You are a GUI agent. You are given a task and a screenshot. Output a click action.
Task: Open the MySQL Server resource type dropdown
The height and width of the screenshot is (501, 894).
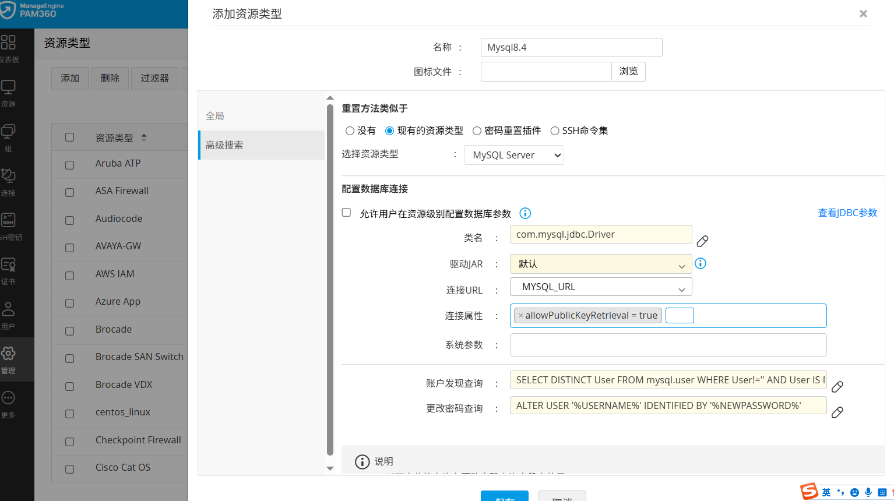pos(513,155)
